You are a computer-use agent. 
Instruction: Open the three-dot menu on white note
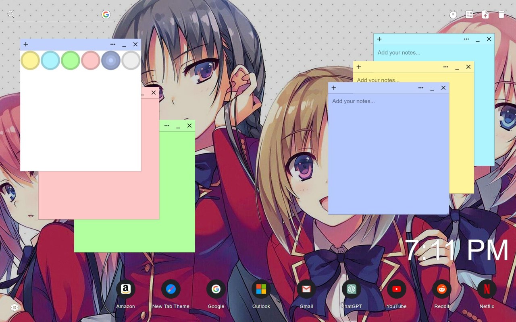pyautogui.click(x=113, y=44)
